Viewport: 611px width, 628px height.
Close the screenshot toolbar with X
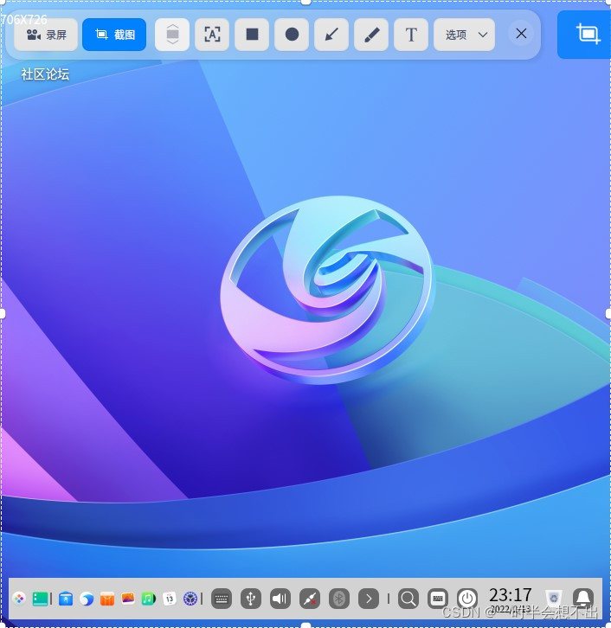point(521,34)
